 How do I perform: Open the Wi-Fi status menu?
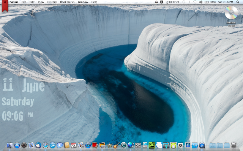pos(195,2)
